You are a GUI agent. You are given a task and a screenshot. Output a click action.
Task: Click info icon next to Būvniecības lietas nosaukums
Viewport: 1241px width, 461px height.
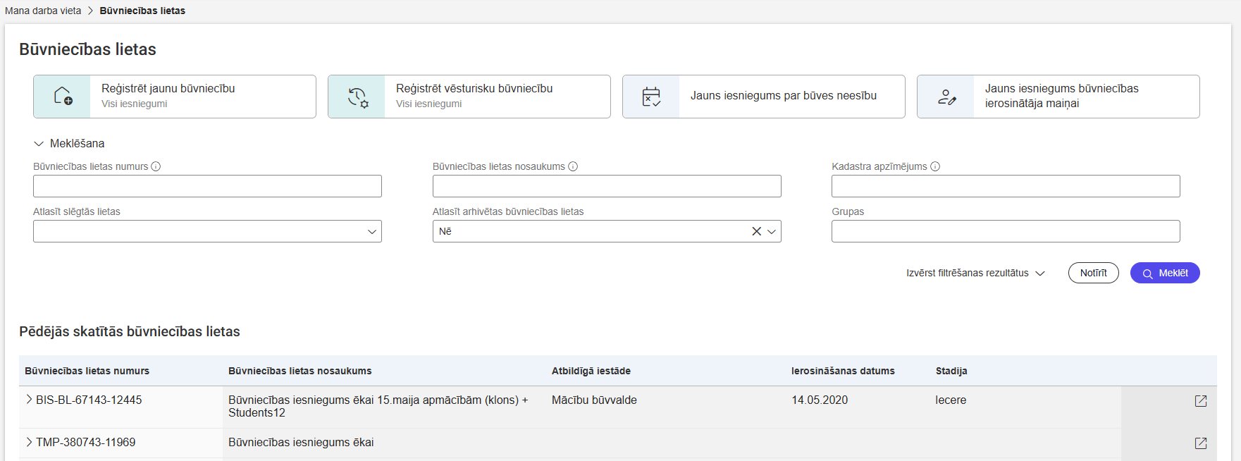tap(573, 167)
